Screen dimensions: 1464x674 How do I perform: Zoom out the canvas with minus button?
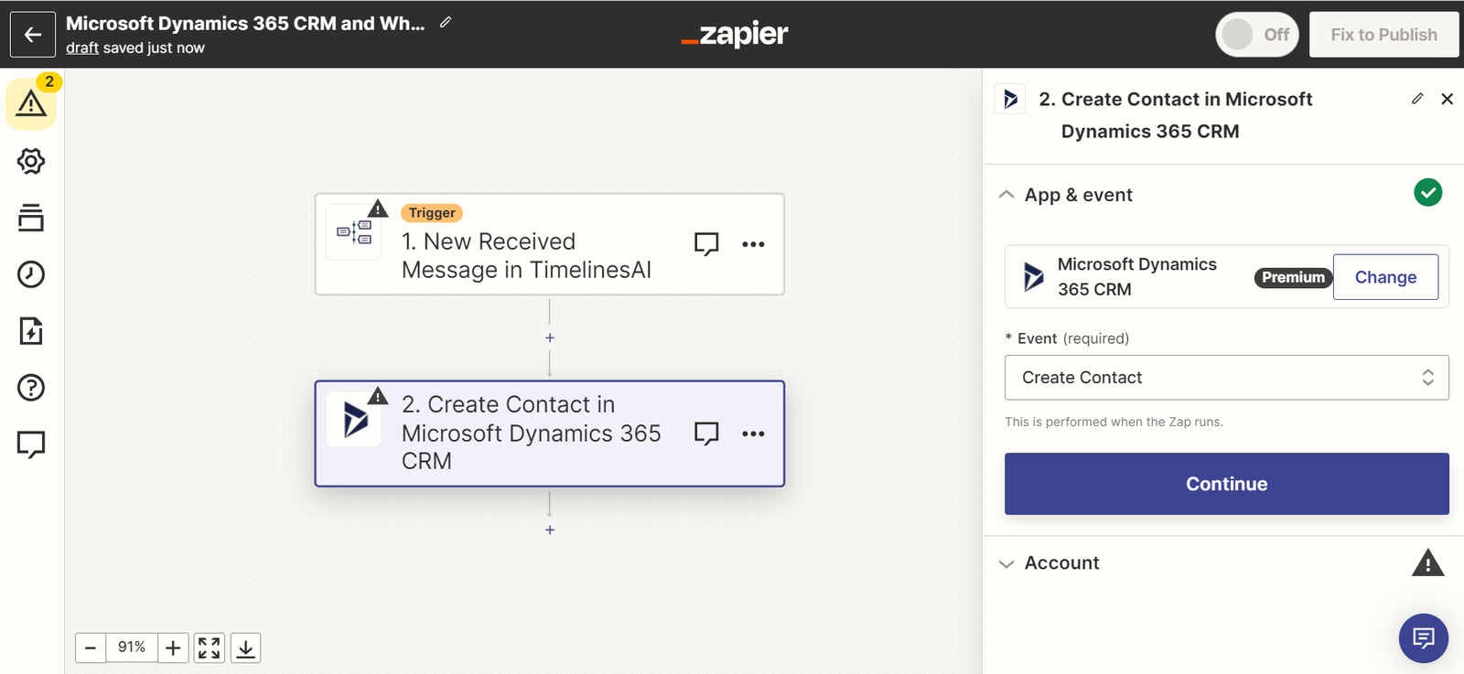coord(91,648)
